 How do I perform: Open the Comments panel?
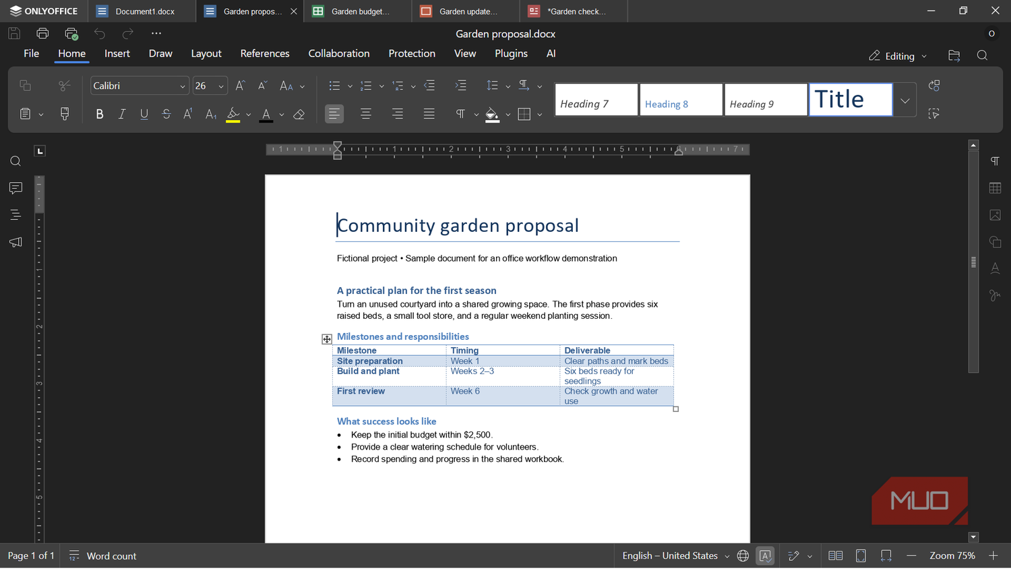click(x=16, y=188)
